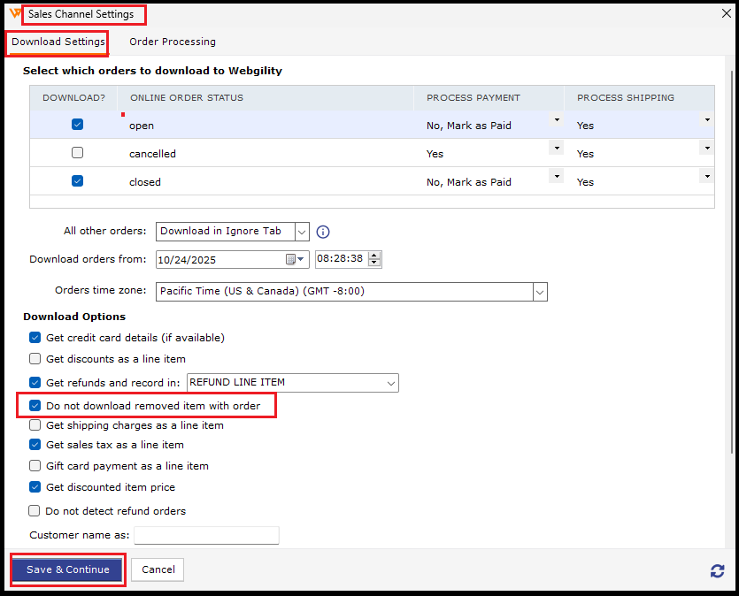Open the Orders time zone dropdown

pyautogui.click(x=539, y=291)
